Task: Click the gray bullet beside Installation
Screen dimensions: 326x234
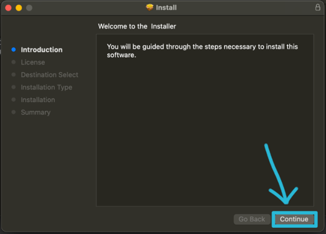Action: 14,100
